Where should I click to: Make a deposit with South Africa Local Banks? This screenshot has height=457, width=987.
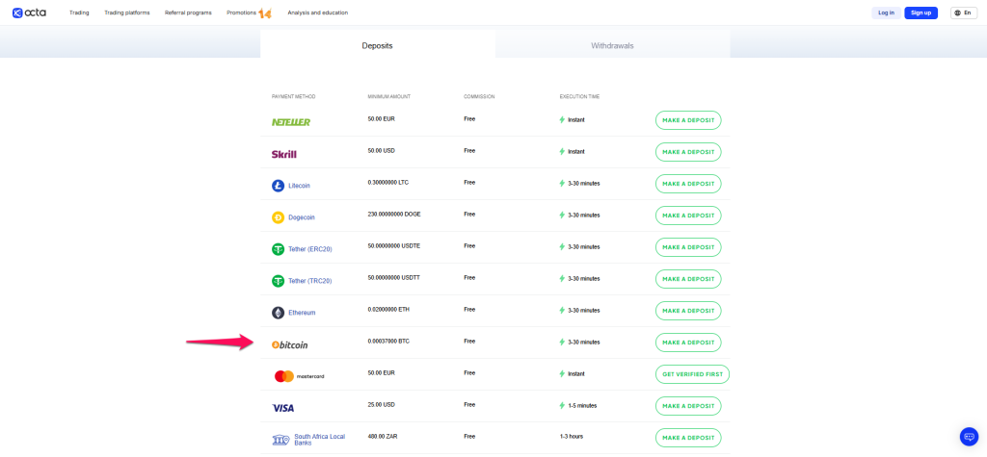coord(688,438)
